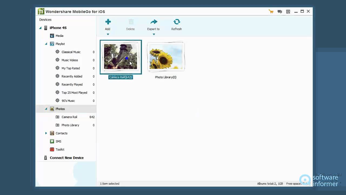The image size is (346, 195).
Task: Click the gear icon beside Classical Music
Action: 57,52
